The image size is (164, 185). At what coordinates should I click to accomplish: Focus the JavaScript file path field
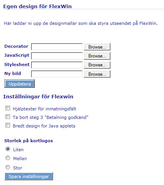tap(57, 56)
